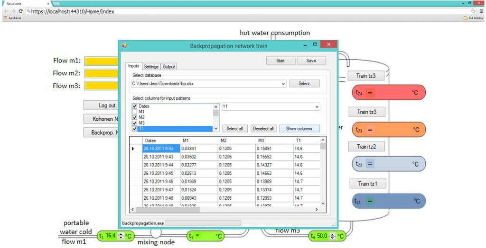Click the browser back arrow

5,11
